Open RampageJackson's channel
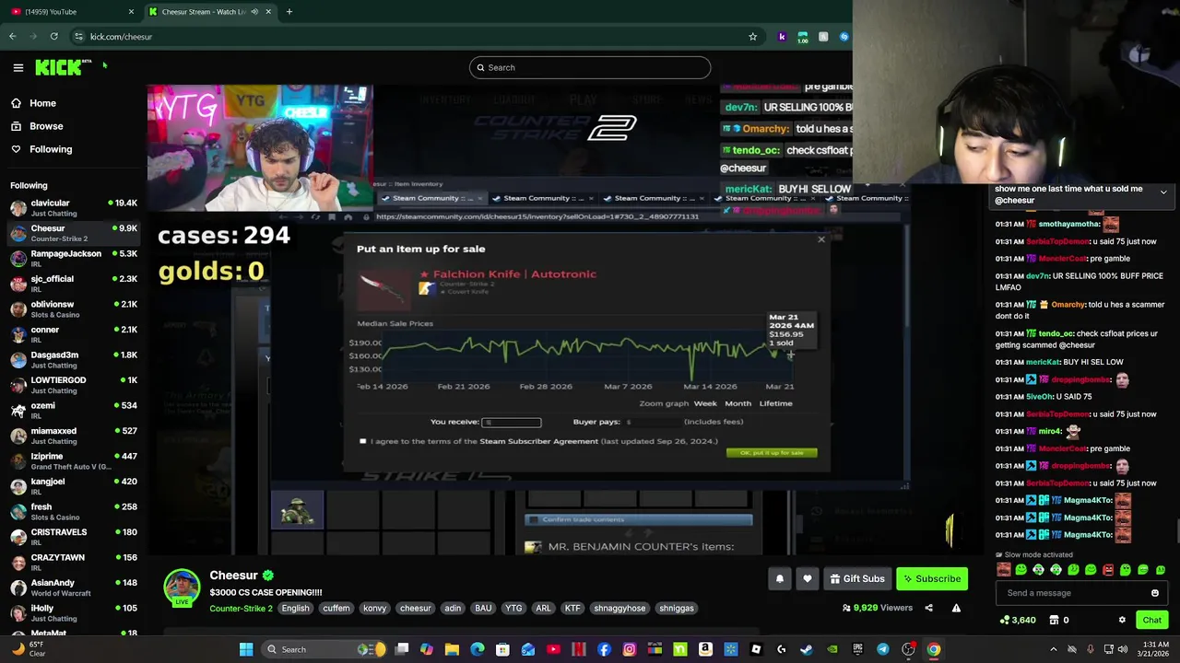This screenshot has width=1180, height=663. coord(74,259)
